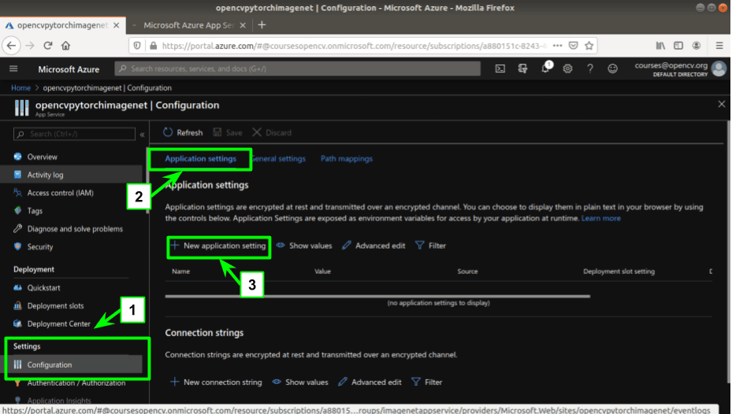Switch to the Path mappings tab
Screen dimensions: 732x414
[x=347, y=158]
